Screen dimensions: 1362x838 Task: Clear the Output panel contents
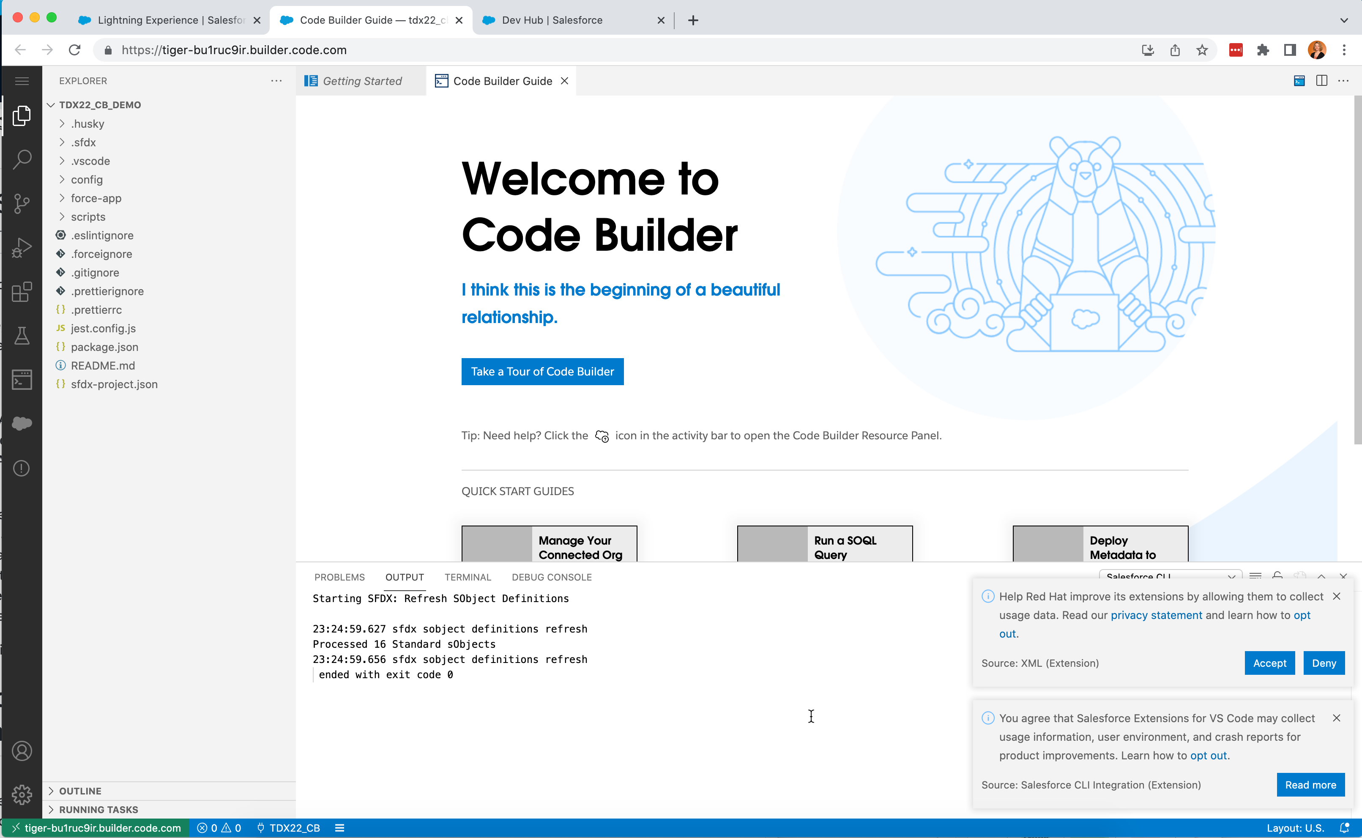[1256, 576]
